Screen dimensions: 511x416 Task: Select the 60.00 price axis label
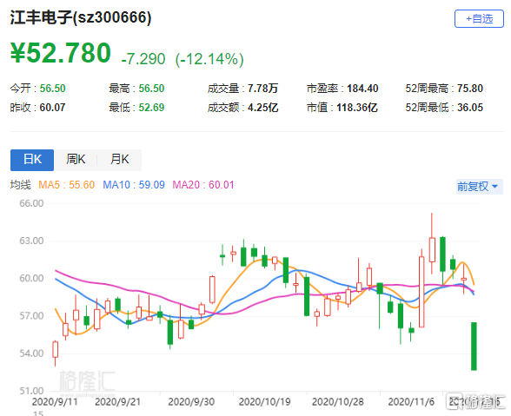pos(31,278)
